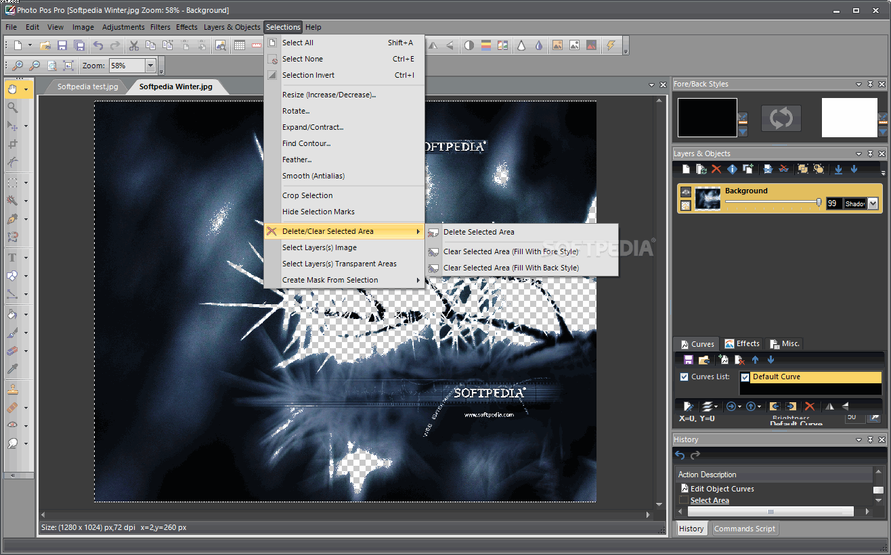891x555 pixels.
Task: Click the Edit Object Curves history entry
Action: (722, 489)
